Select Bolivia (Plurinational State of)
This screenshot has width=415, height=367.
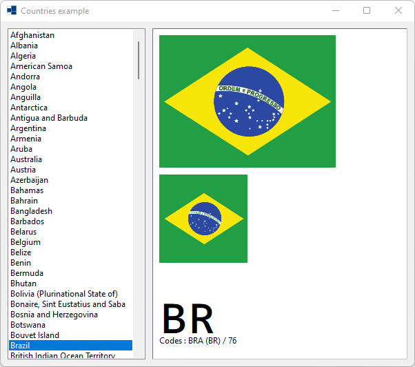71,293
